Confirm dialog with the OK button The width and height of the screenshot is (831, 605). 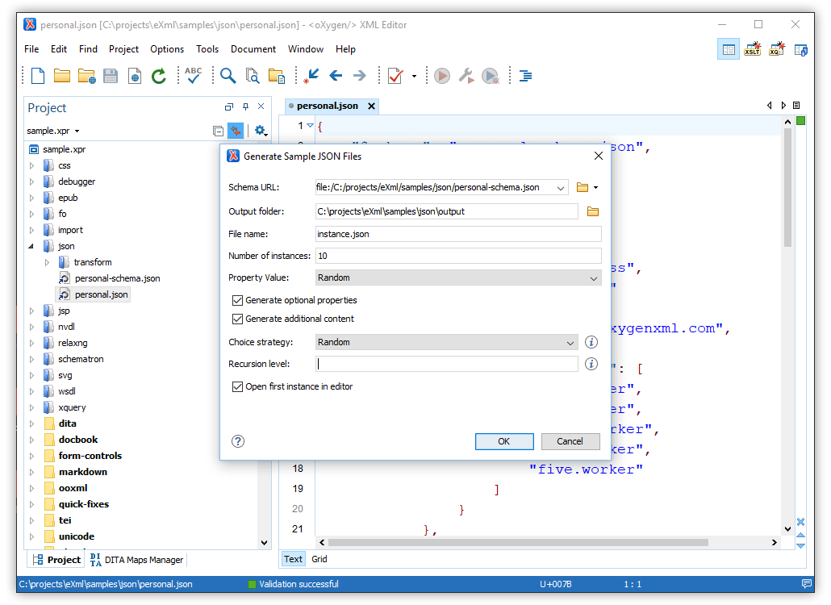pyautogui.click(x=504, y=441)
